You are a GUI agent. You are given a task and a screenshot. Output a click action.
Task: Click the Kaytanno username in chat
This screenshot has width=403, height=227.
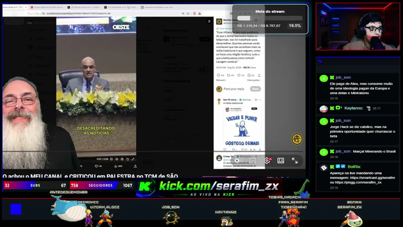354,108
